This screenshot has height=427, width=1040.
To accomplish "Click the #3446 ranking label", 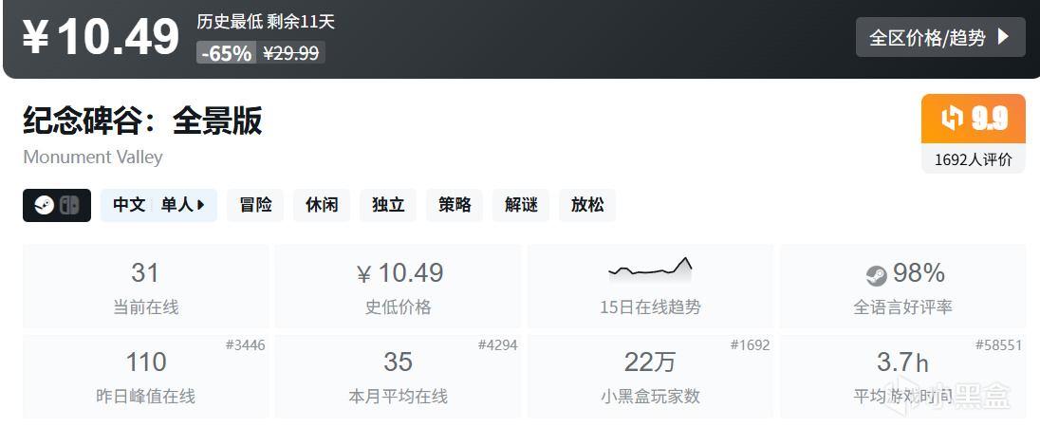I will 245,344.
